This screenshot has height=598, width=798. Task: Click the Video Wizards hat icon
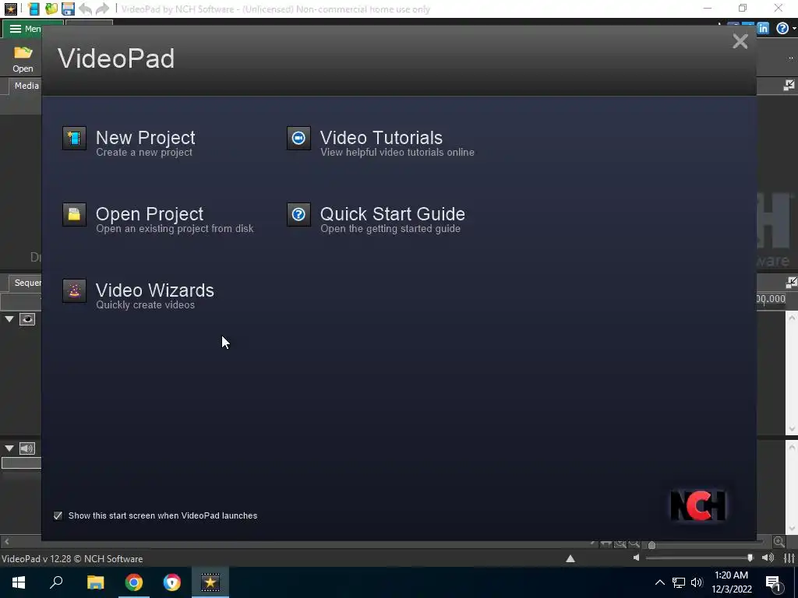(74, 290)
